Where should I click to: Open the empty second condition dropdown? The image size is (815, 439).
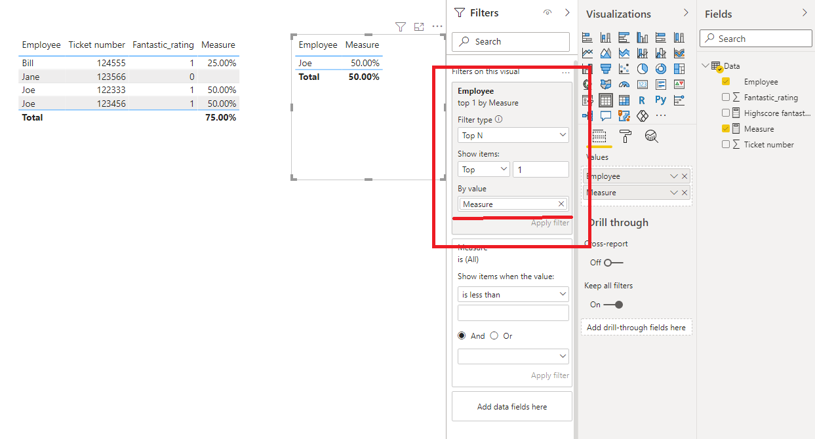(513, 356)
